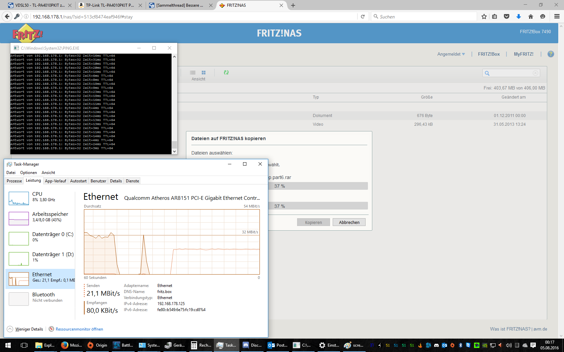The image size is (564, 352).
Task: Open Ressourcenmonitor öffnen link
Action: 79,329
